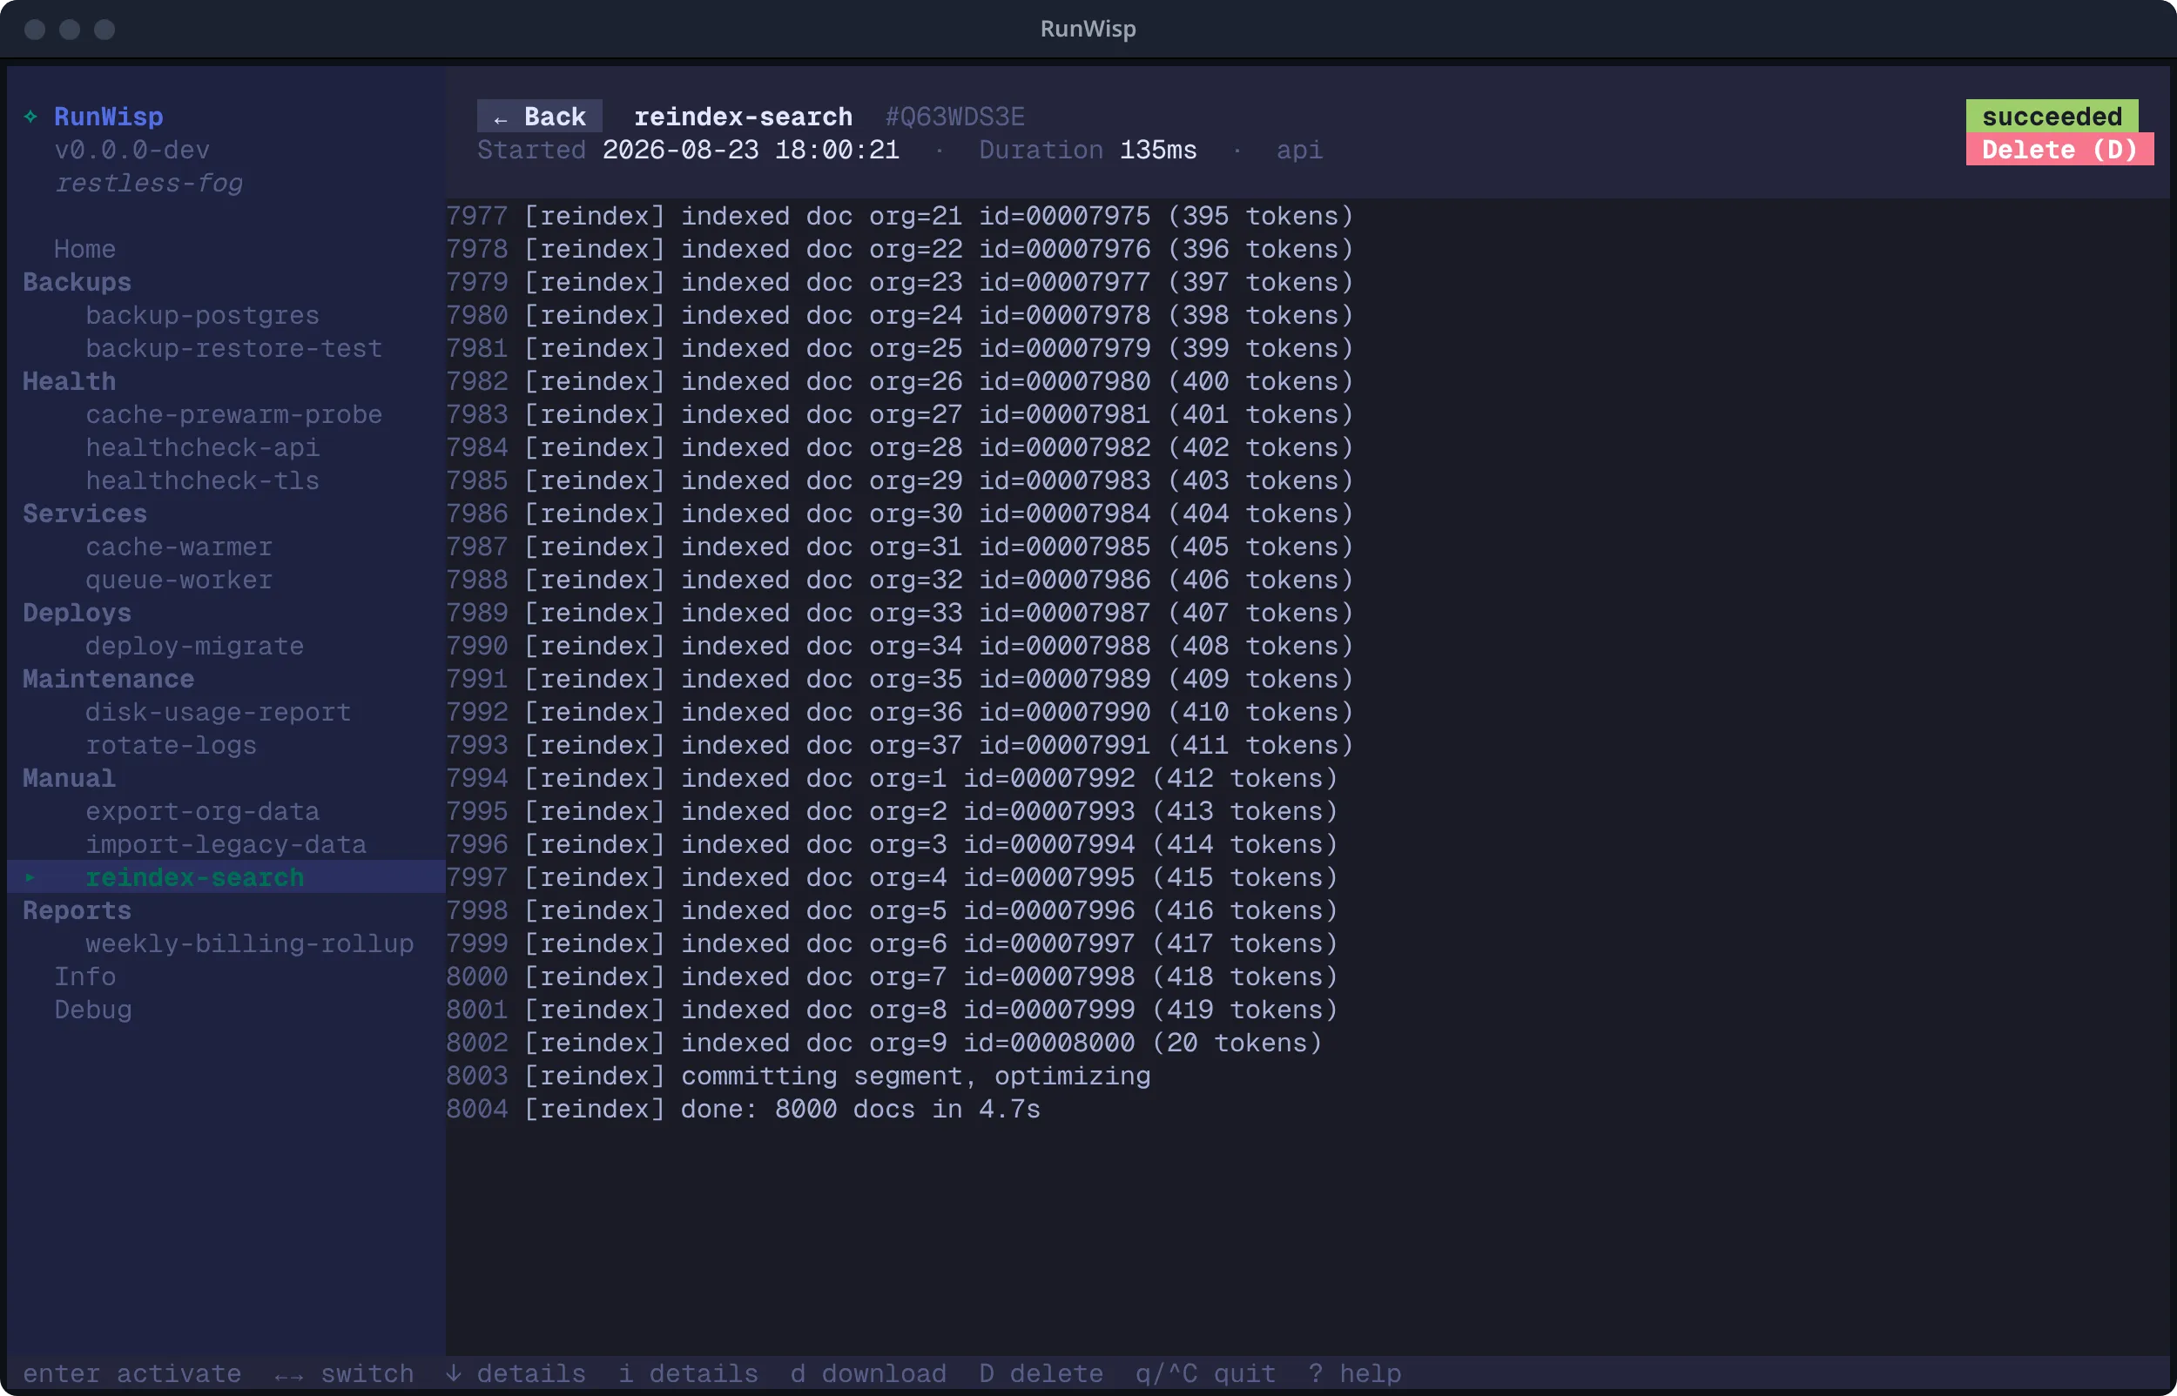Click log line 7994 with org=1
This screenshot has height=1396, width=2177.
[892, 778]
